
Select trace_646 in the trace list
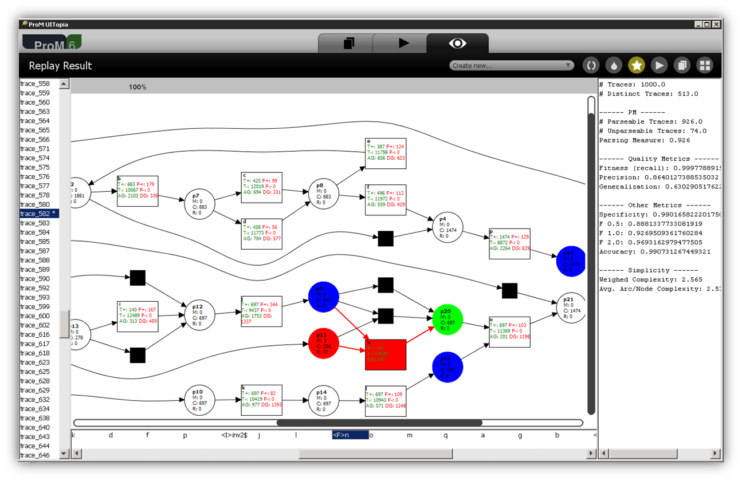tap(39, 455)
